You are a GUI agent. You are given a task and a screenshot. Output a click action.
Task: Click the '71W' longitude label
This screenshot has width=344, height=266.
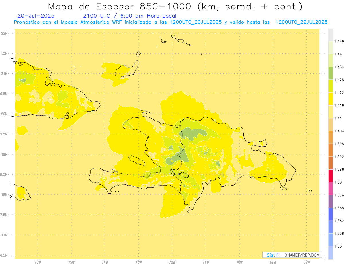point(206,262)
